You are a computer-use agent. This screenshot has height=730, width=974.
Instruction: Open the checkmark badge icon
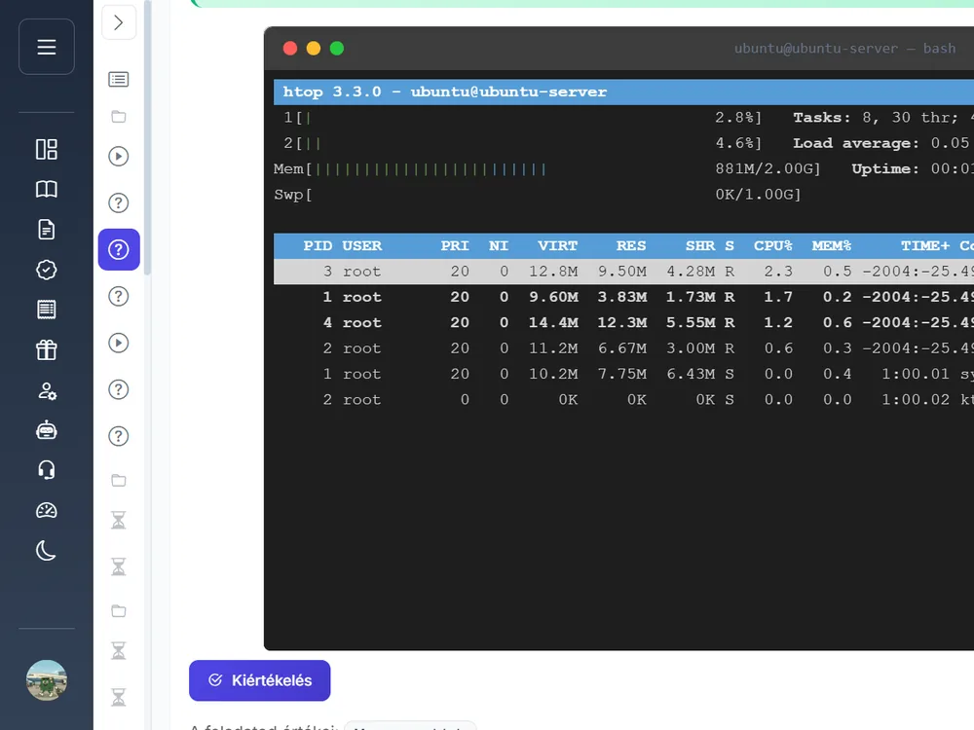47,270
